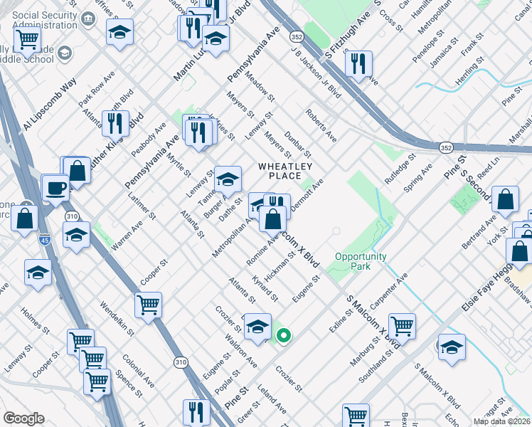The image size is (532, 427).
Task: Click the 310 shield near Pine St at bottom
Action: click(x=181, y=362)
